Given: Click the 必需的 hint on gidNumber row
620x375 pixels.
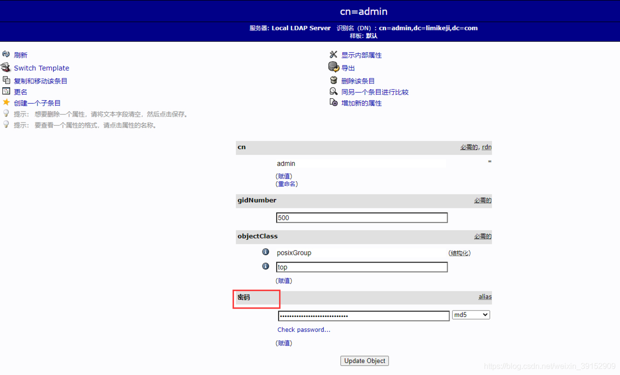Looking at the screenshot, I should 482,201.
